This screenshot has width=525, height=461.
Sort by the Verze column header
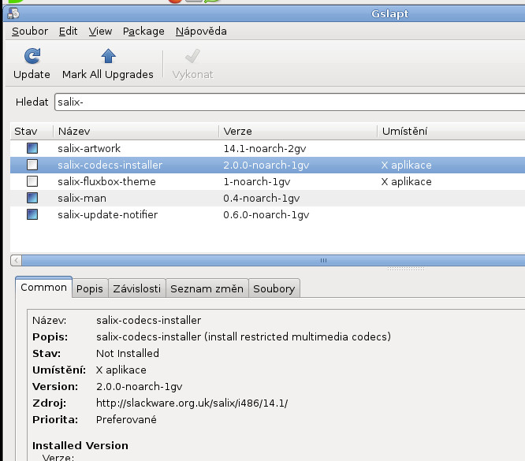298,132
